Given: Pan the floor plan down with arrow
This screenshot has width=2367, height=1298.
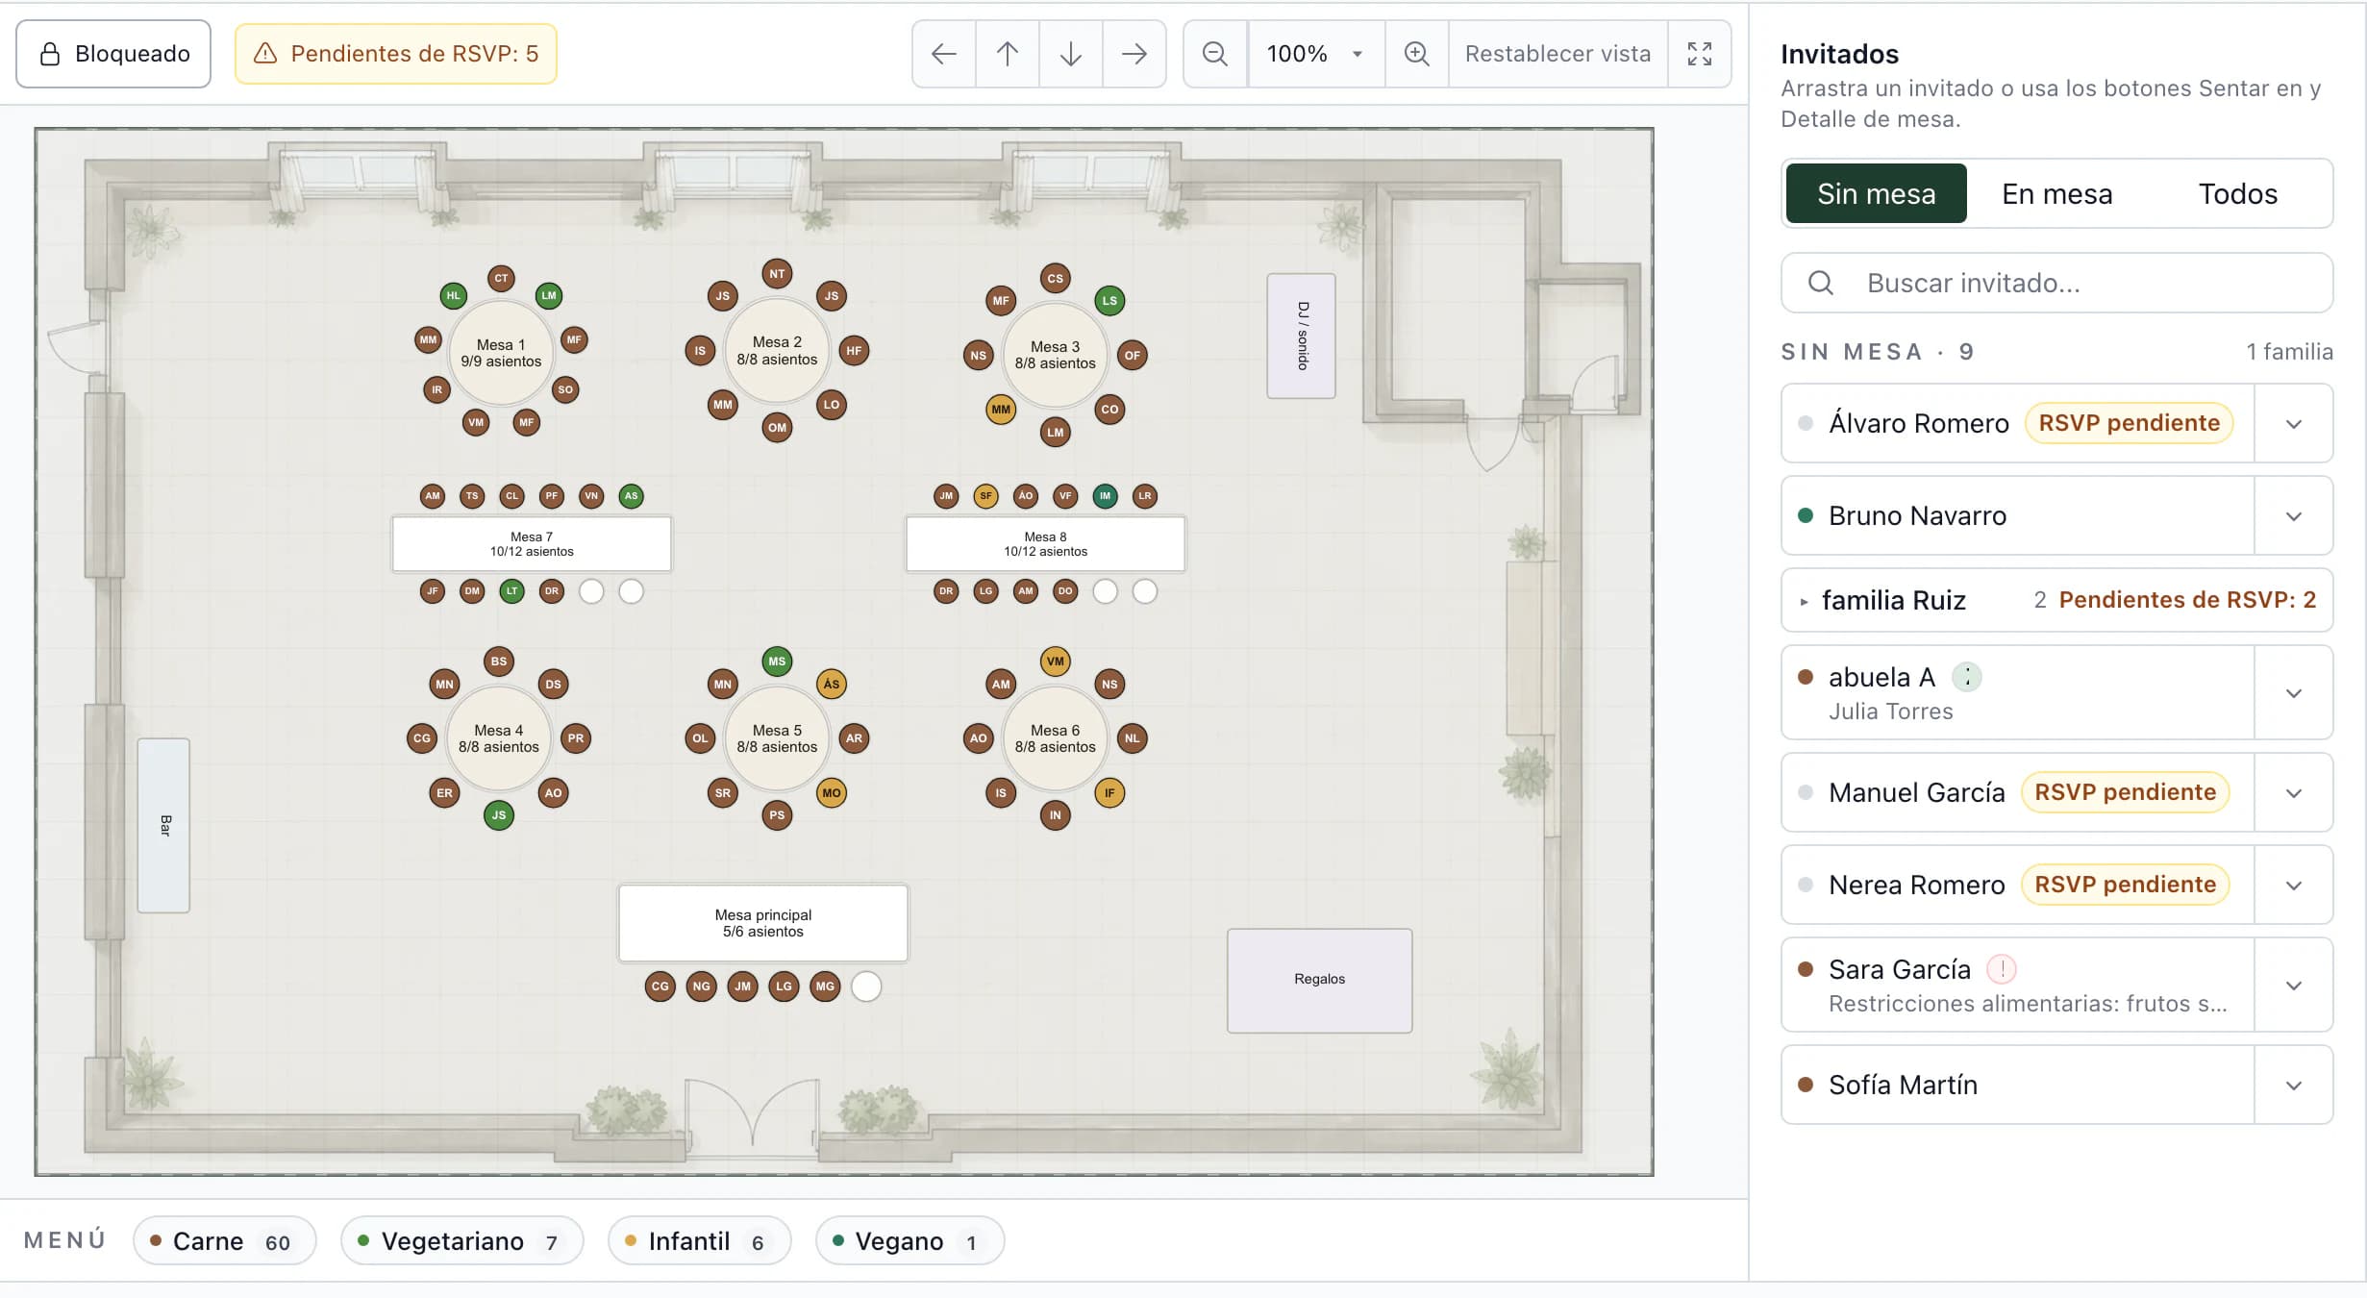Looking at the screenshot, I should click(x=1071, y=54).
